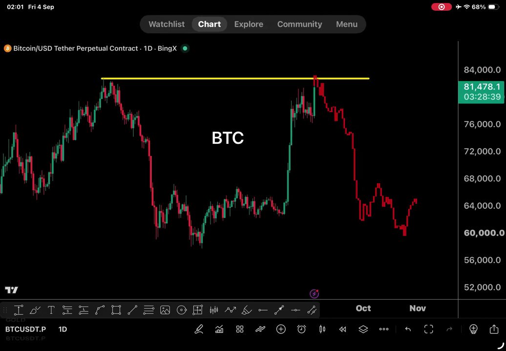Select the curved path tool
The height and width of the screenshot is (351, 506).
click(x=100, y=310)
